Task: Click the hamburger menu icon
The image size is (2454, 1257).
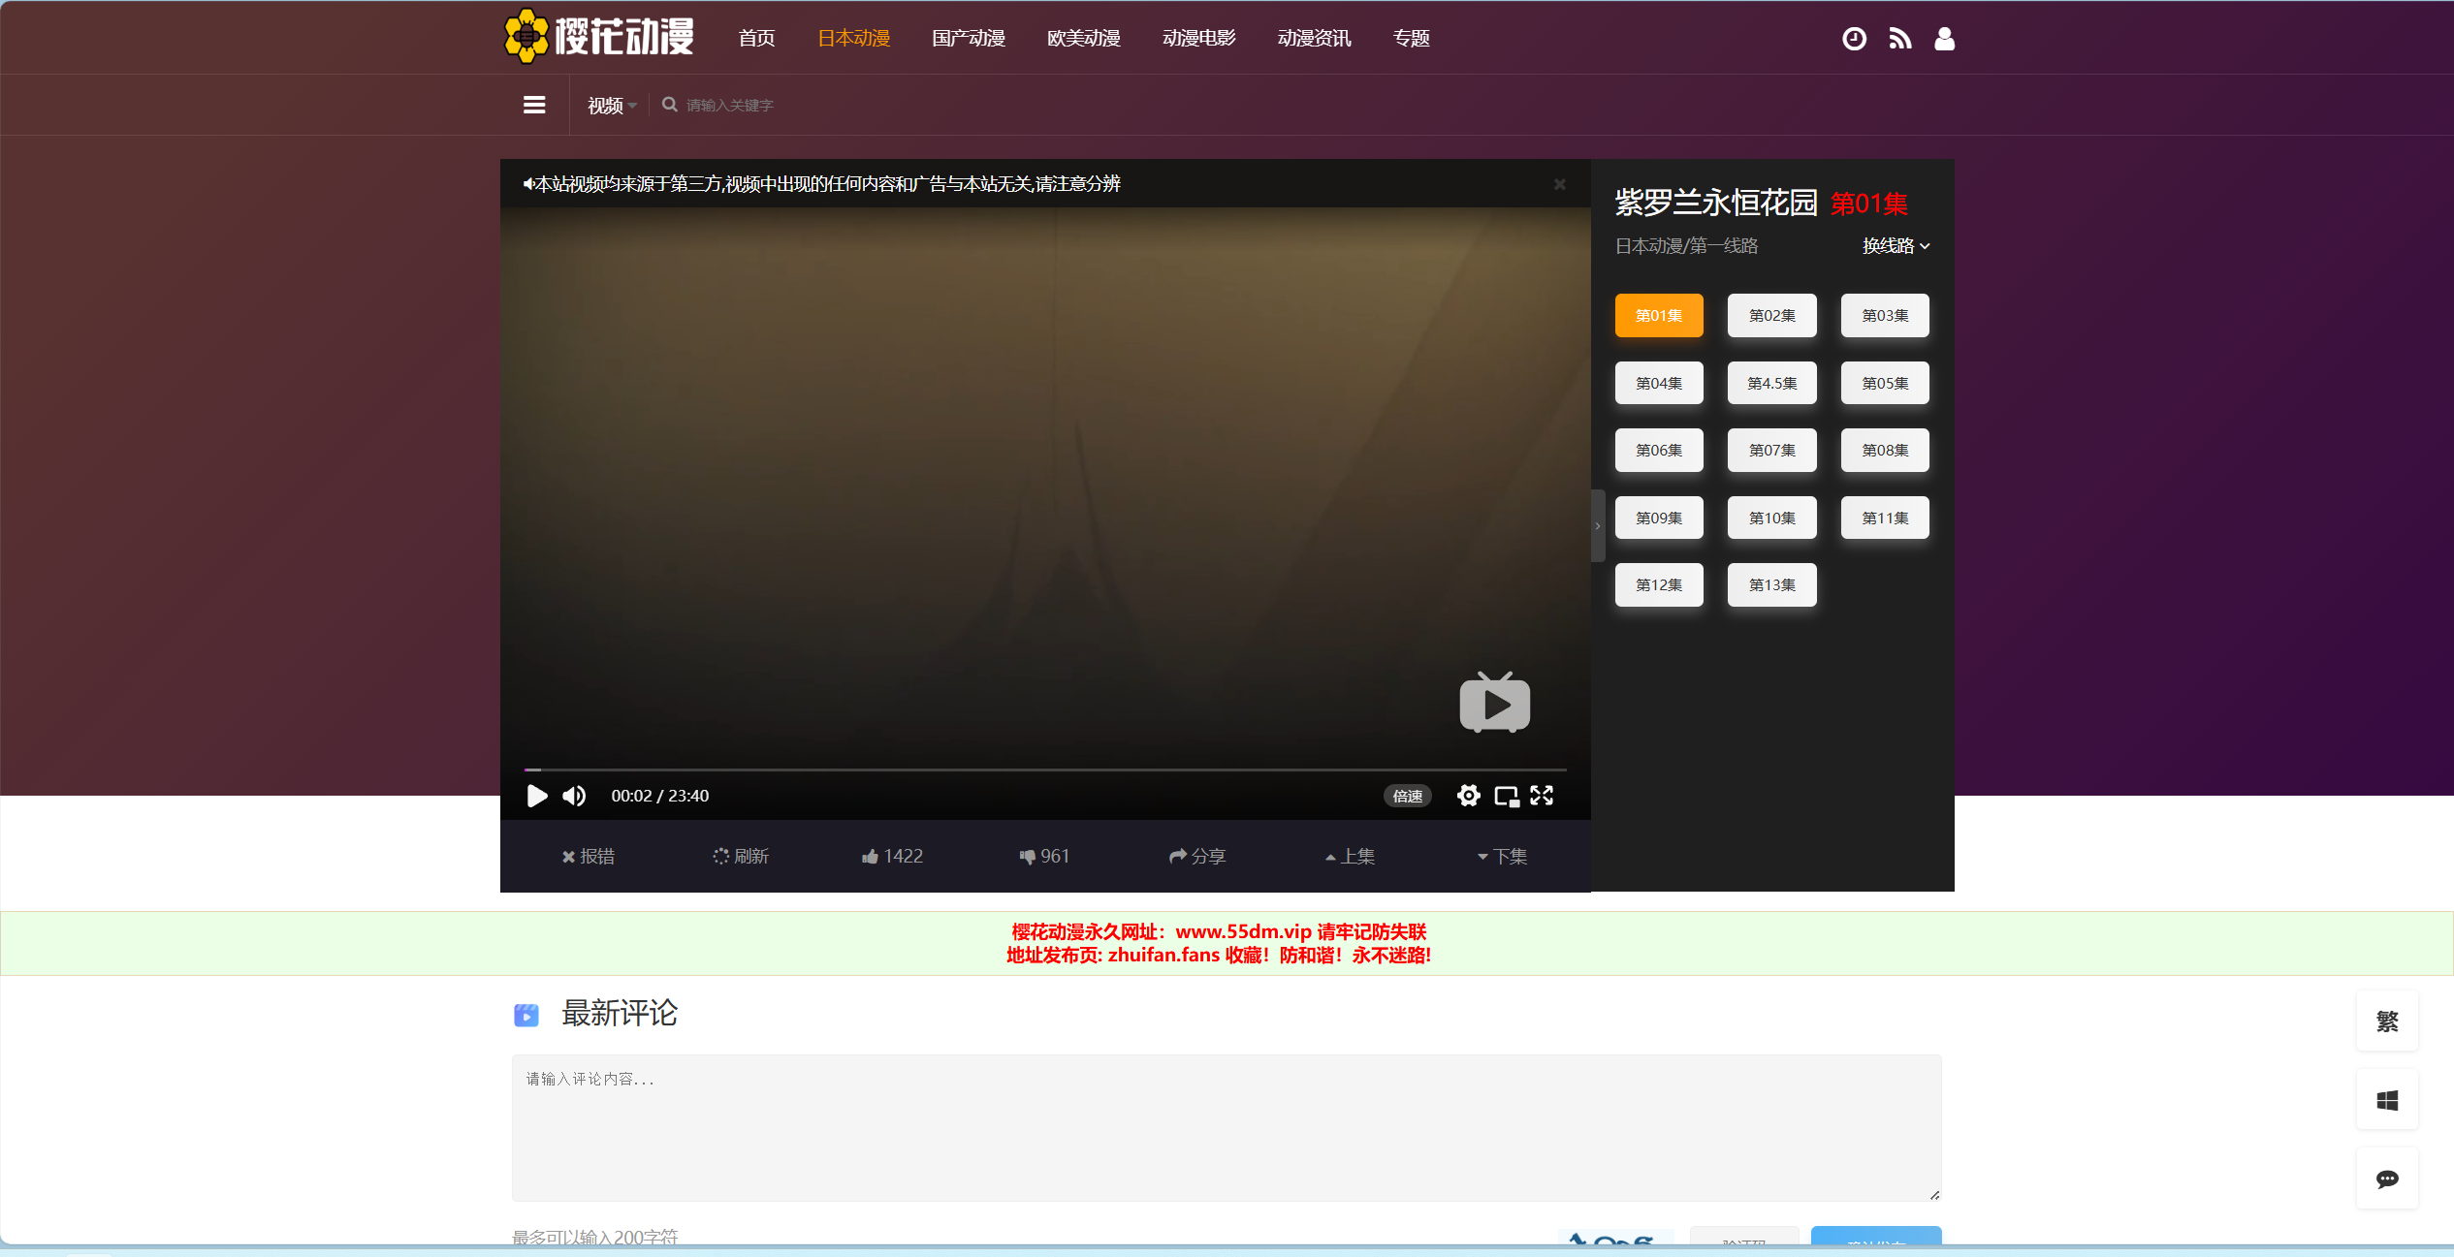Action: click(534, 105)
